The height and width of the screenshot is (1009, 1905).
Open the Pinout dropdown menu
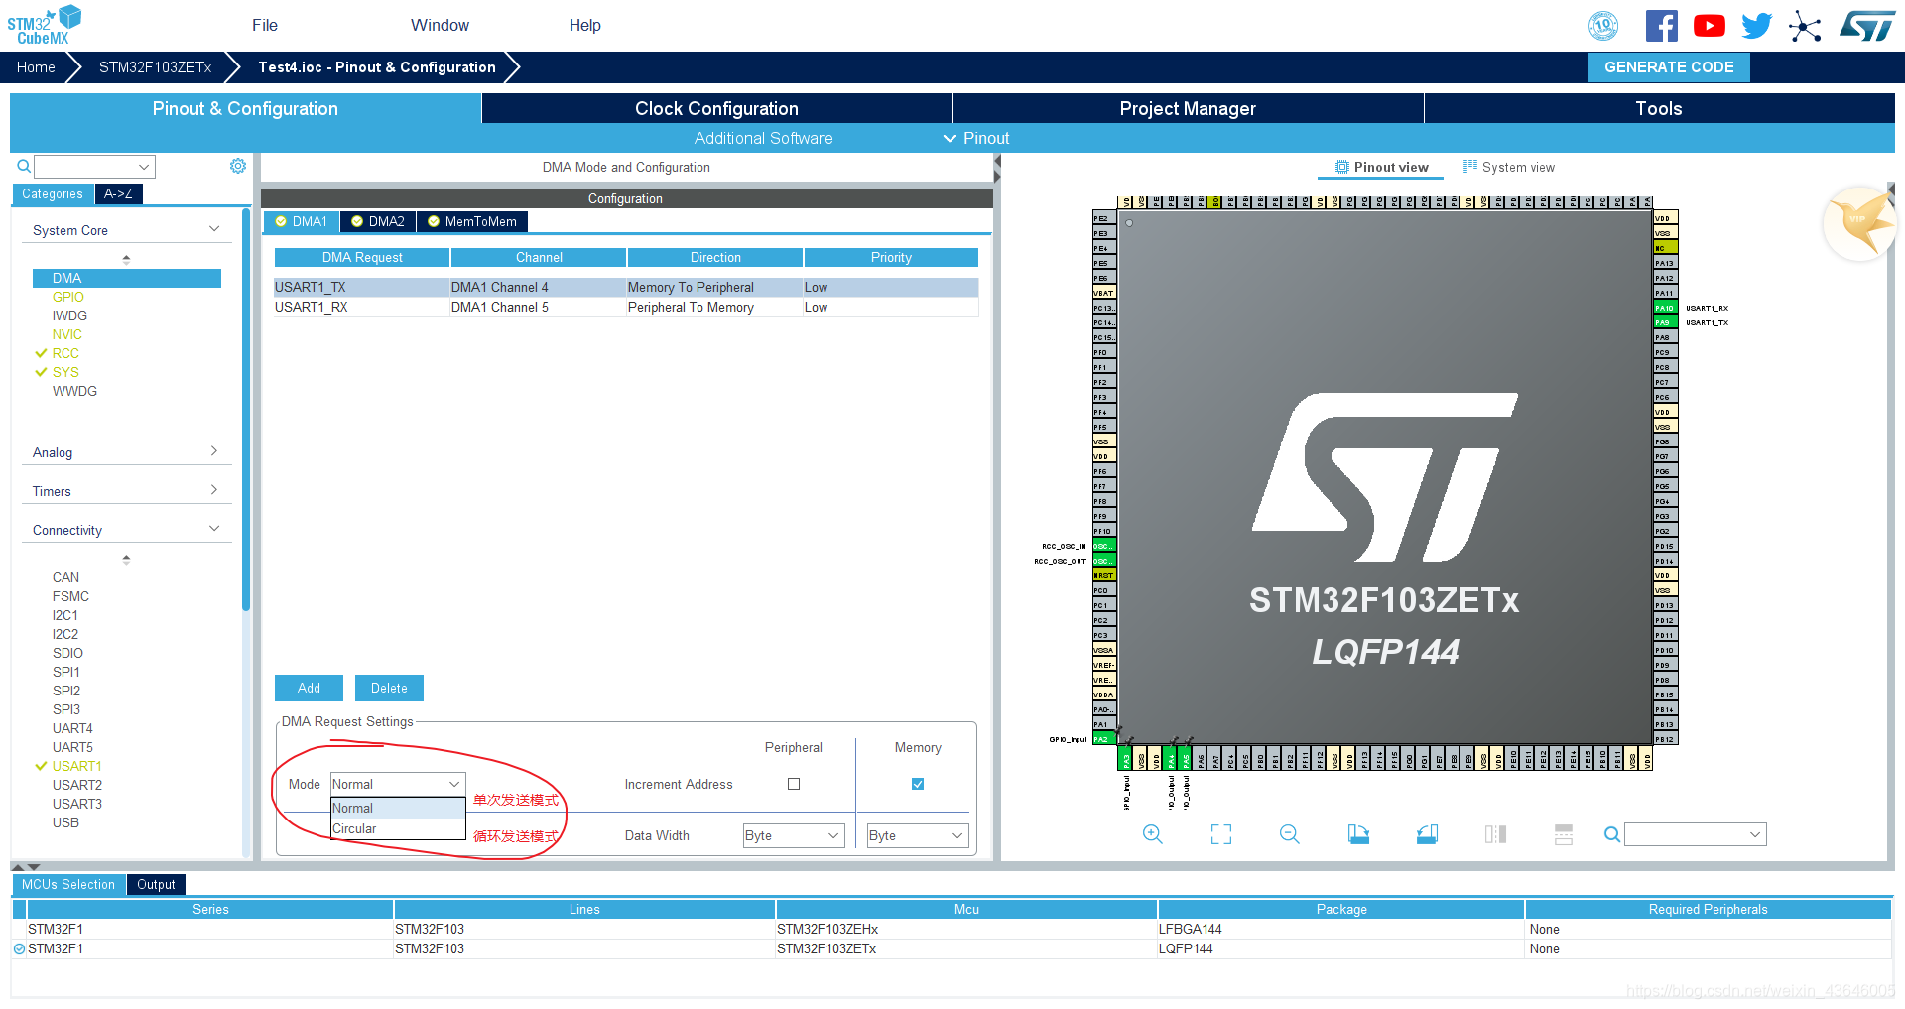(x=976, y=138)
